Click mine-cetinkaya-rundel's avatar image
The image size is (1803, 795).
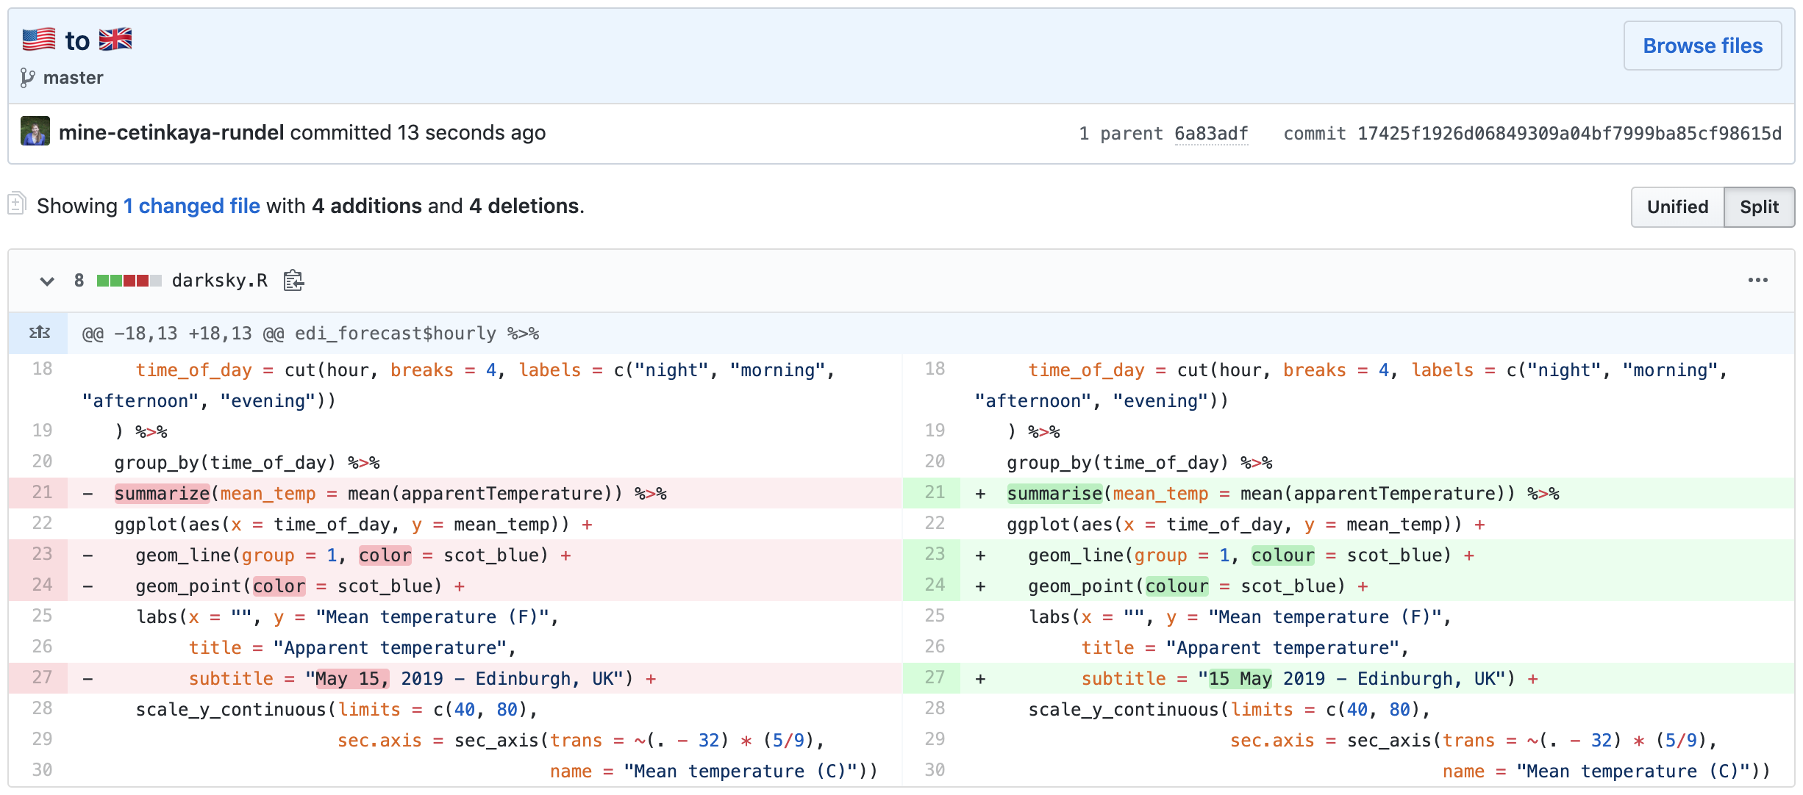pos(35,132)
